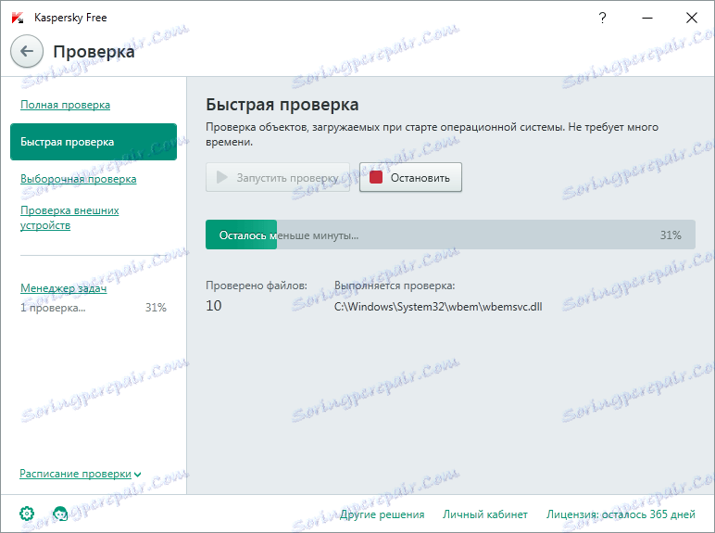Open help with the question mark

602,18
